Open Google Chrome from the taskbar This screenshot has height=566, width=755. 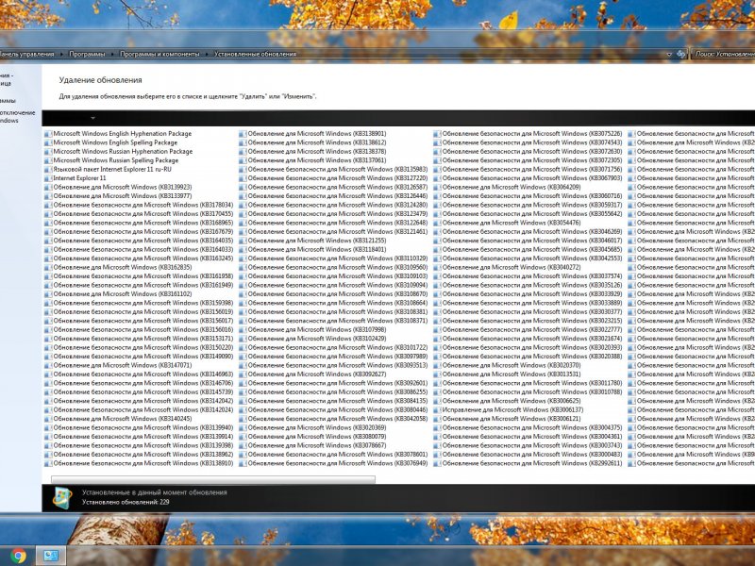coord(18,556)
